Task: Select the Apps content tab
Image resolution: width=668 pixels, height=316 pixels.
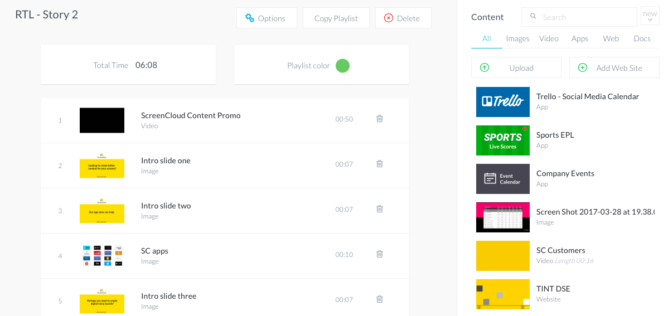Action: coord(580,38)
